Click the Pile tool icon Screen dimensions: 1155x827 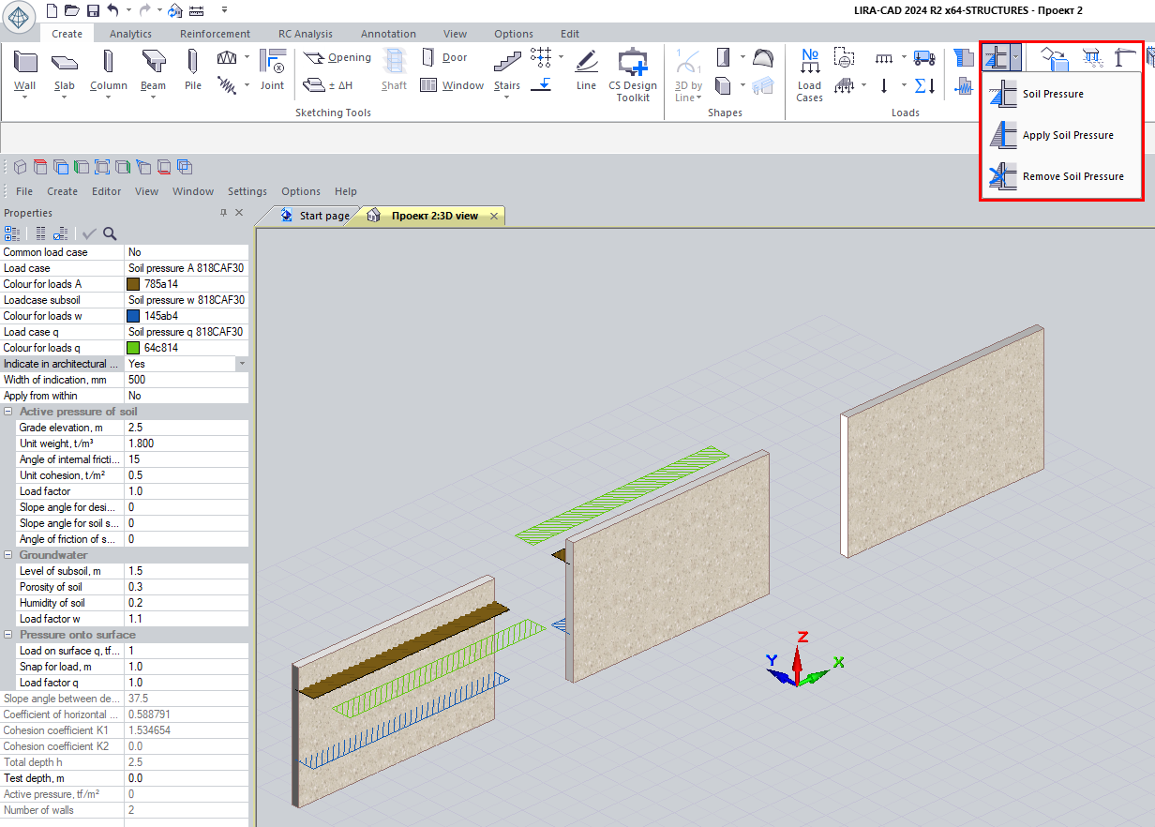(192, 70)
